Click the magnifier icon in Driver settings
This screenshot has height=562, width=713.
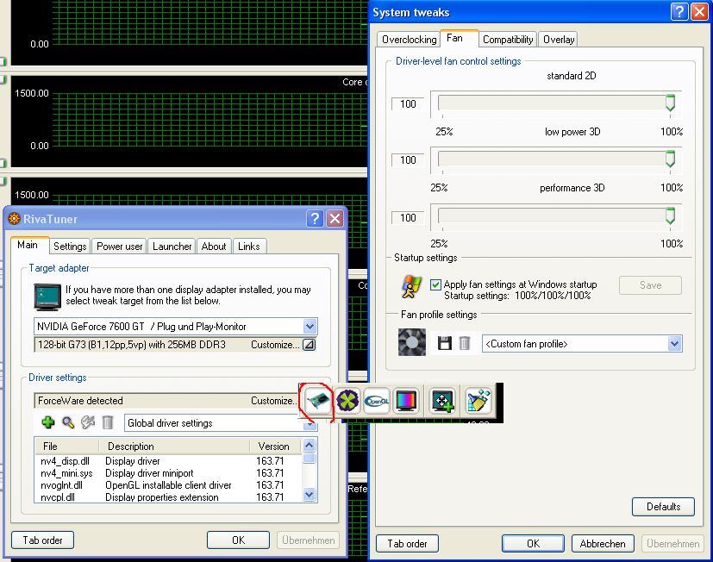click(68, 422)
